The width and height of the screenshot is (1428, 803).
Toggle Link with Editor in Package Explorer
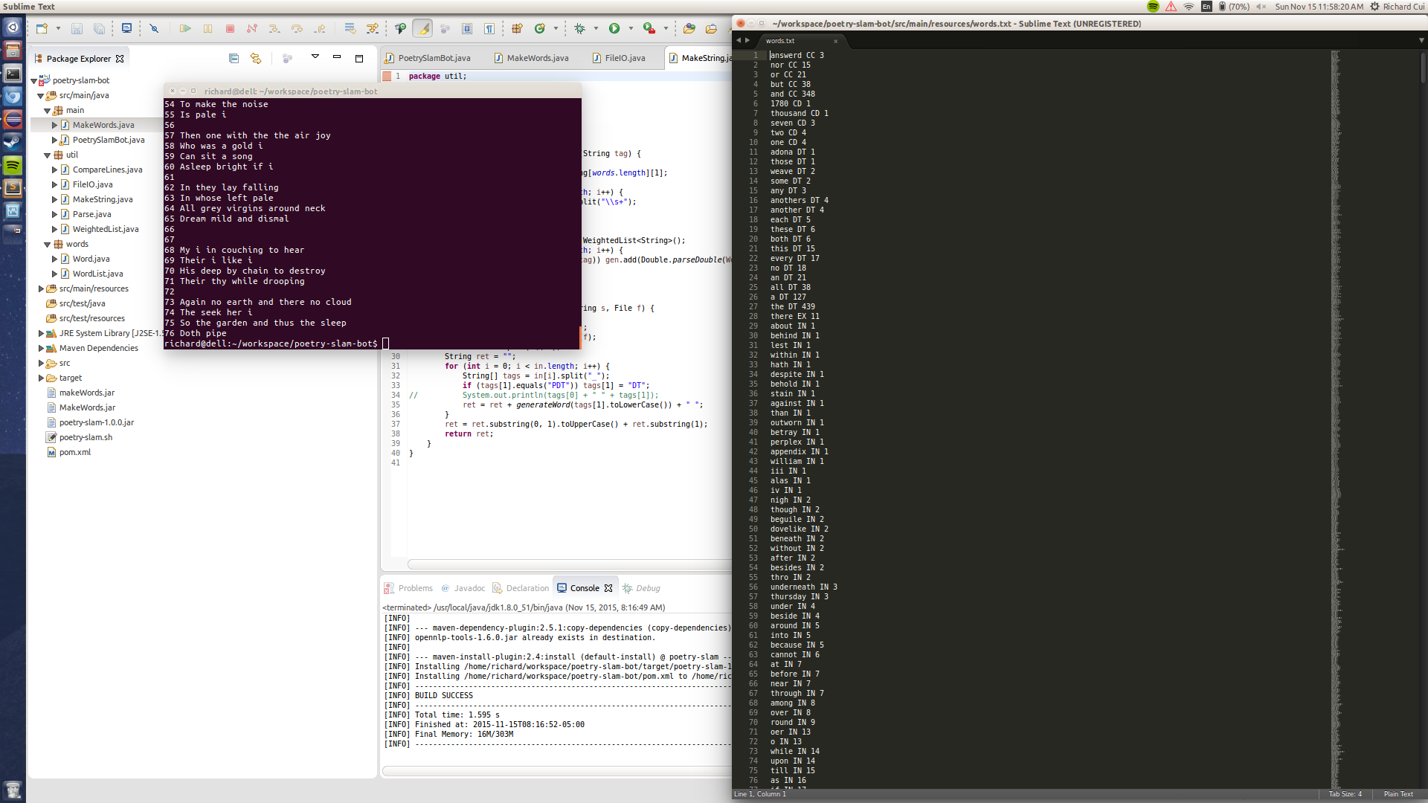click(x=256, y=58)
